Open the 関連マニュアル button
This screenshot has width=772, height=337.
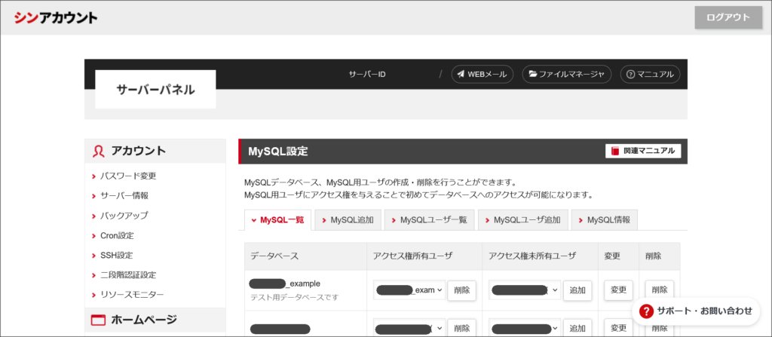[643, 152]
